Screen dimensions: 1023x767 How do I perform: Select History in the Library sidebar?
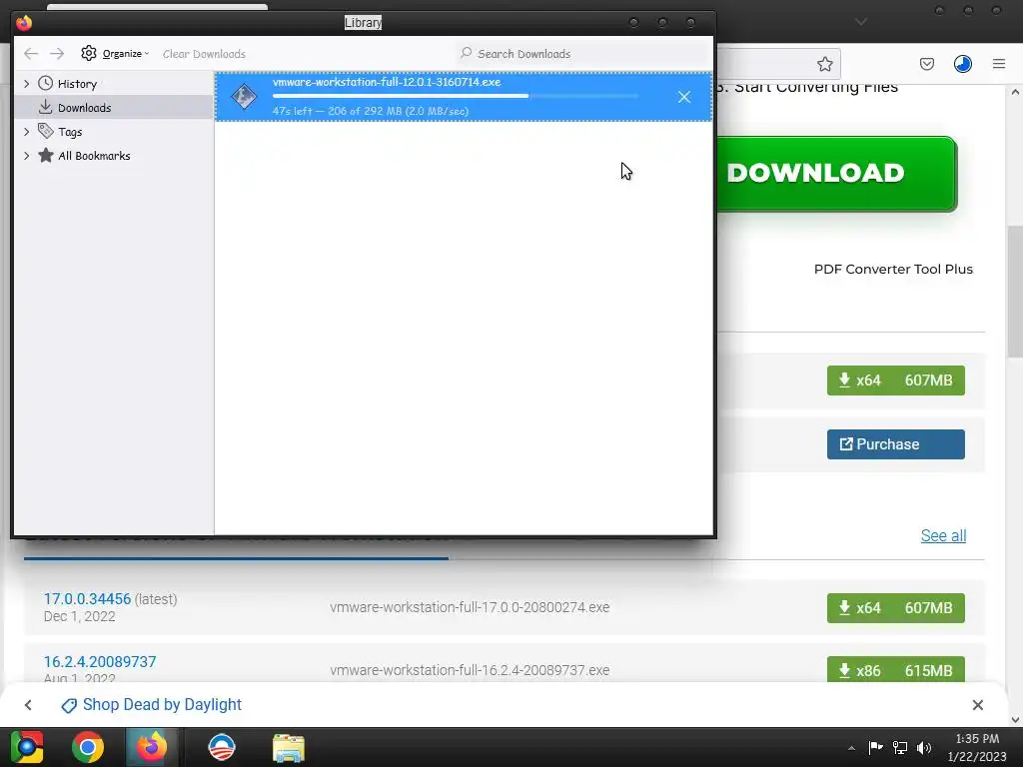pyautogui.click(x=77, y=84)
